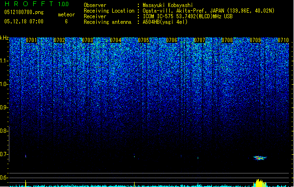This screenshot has height=187, width=294.
Task: Click the 0709 time marker label
Action: click(x=255, y=40)
